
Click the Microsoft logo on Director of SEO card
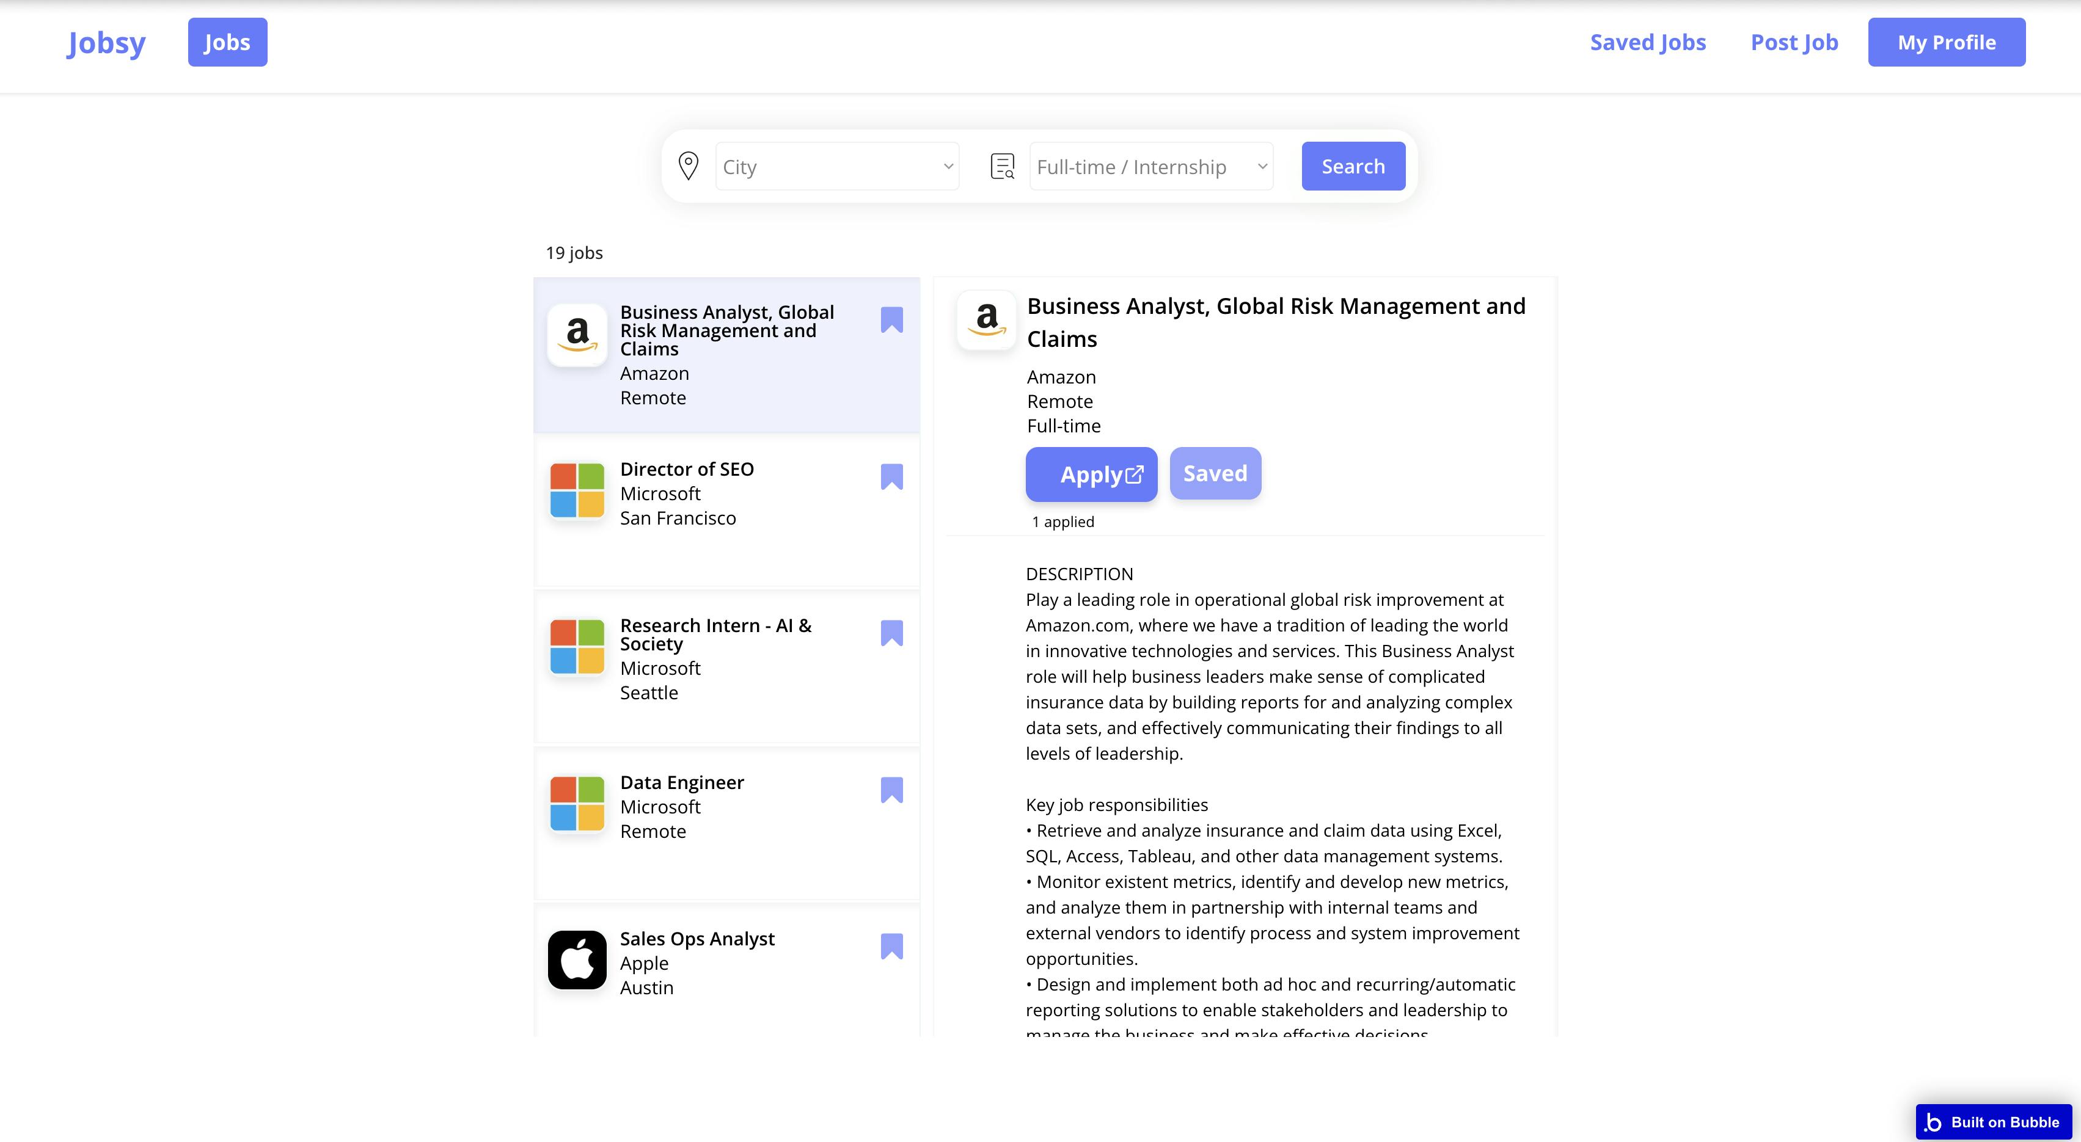[x=577, y=490]
